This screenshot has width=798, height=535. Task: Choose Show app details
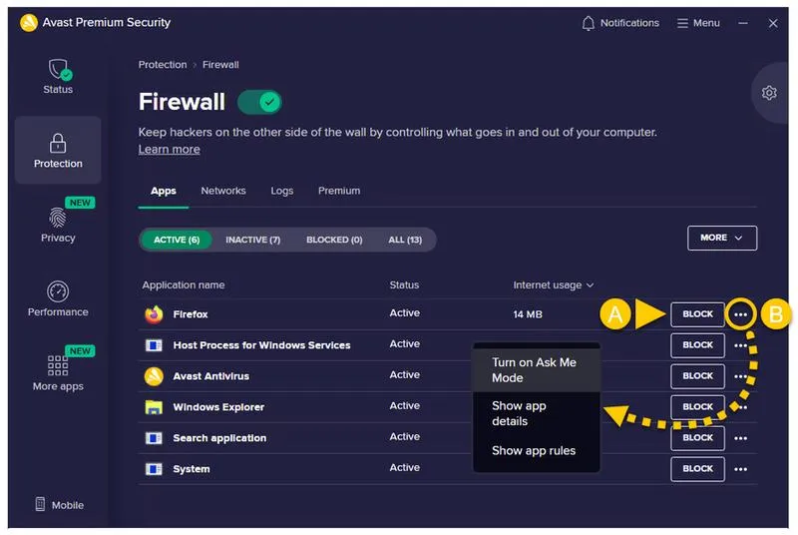point(537,413)
